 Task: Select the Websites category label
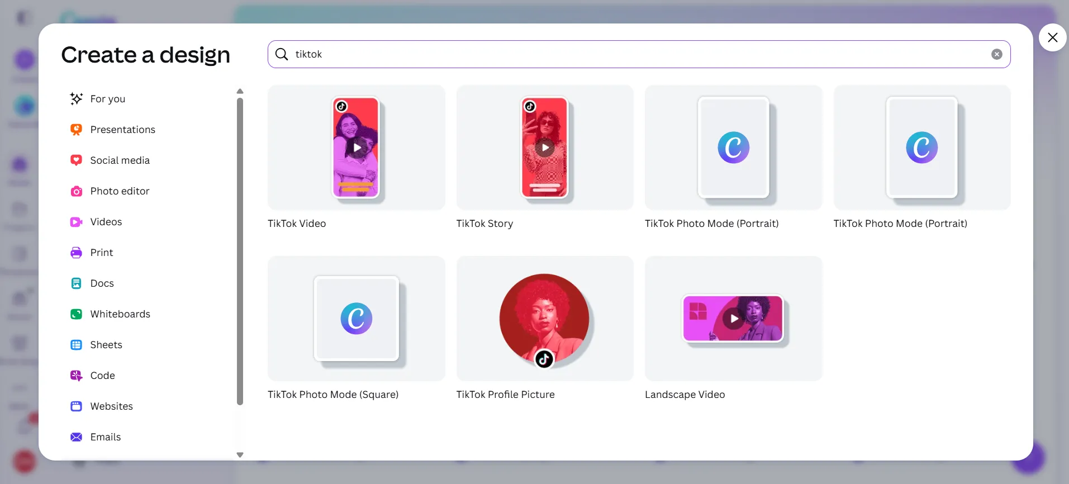112,406
